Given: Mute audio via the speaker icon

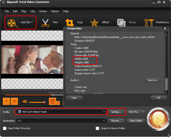Looking at the screenshot, I should pos(25,102).
